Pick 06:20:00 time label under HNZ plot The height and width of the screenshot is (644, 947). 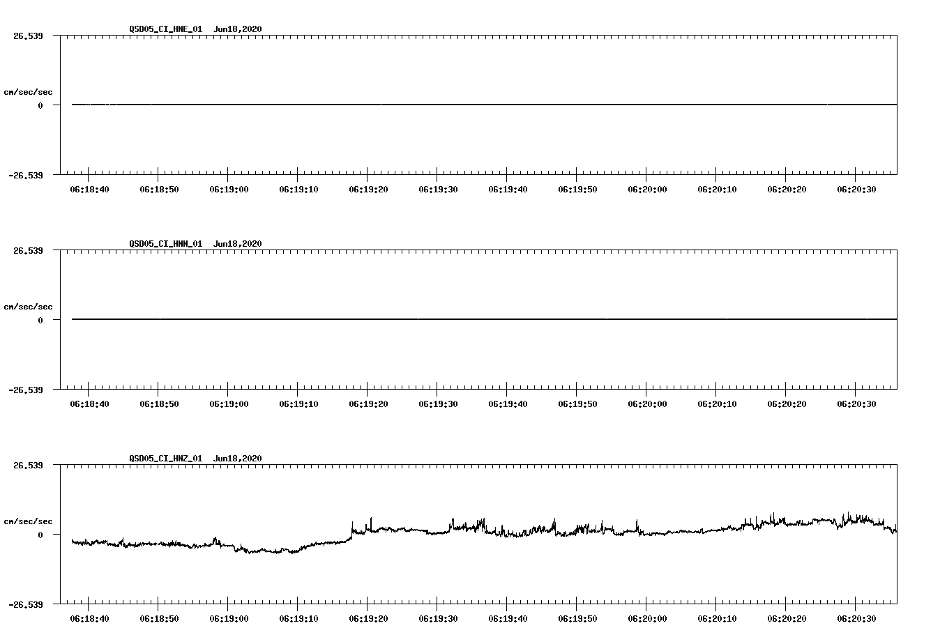coord(647,619)
